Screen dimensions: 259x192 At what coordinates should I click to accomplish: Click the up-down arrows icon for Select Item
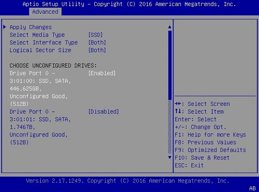179,111
